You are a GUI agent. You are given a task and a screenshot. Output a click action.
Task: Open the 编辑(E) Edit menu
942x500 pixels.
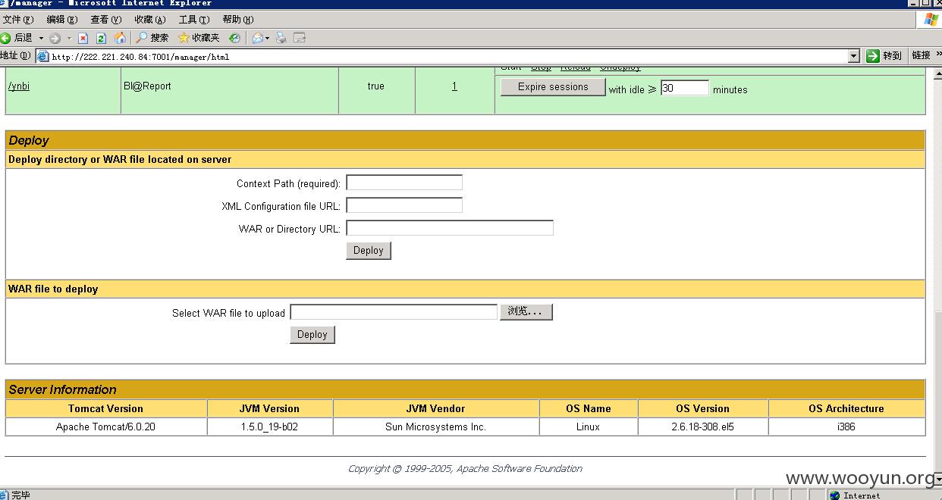click(61, 20)
